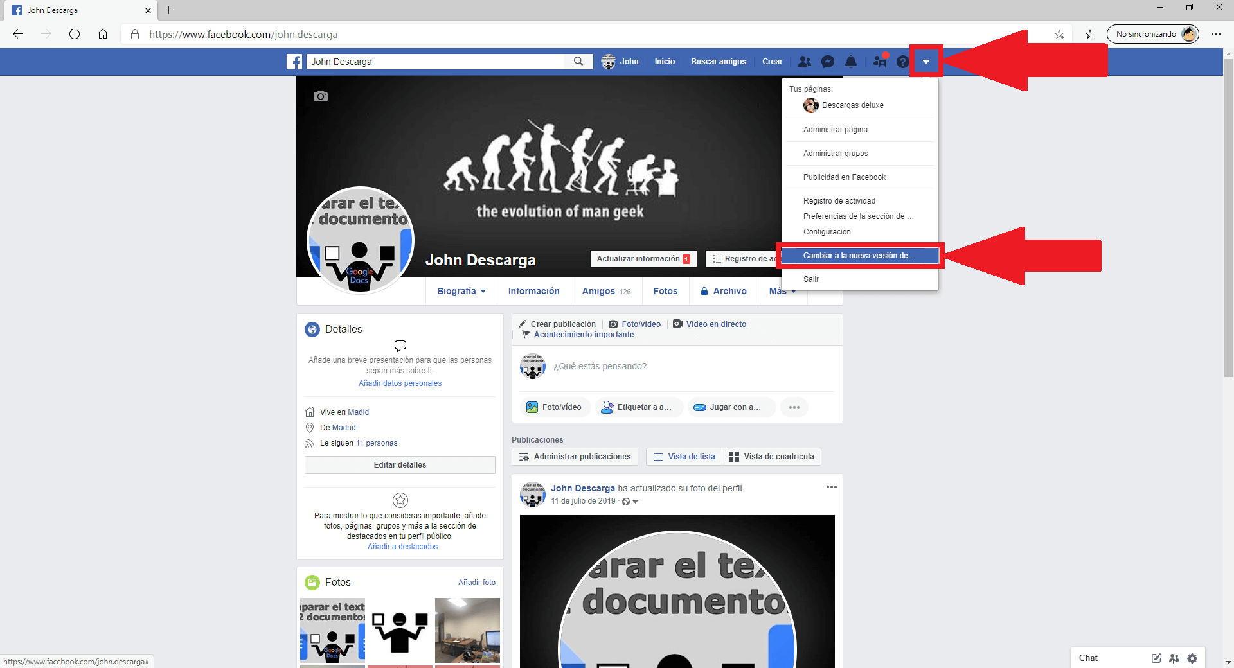The image size is (1234, 668).
Task: Switch to Vista de lista
Action: 684,457
